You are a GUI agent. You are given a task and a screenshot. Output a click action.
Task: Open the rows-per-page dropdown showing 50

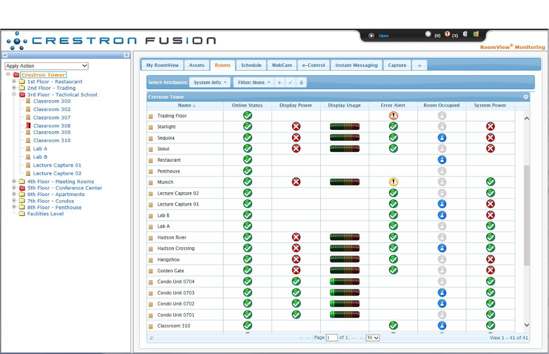[x=373, y=338]
